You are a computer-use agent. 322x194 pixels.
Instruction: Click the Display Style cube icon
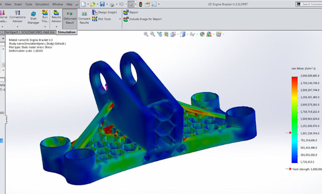(x=183, y=34)
